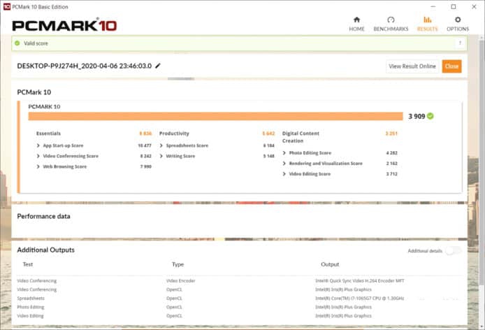Click the Options gear icon
Screen dimensions: 485x330
(x=458, y=20)
